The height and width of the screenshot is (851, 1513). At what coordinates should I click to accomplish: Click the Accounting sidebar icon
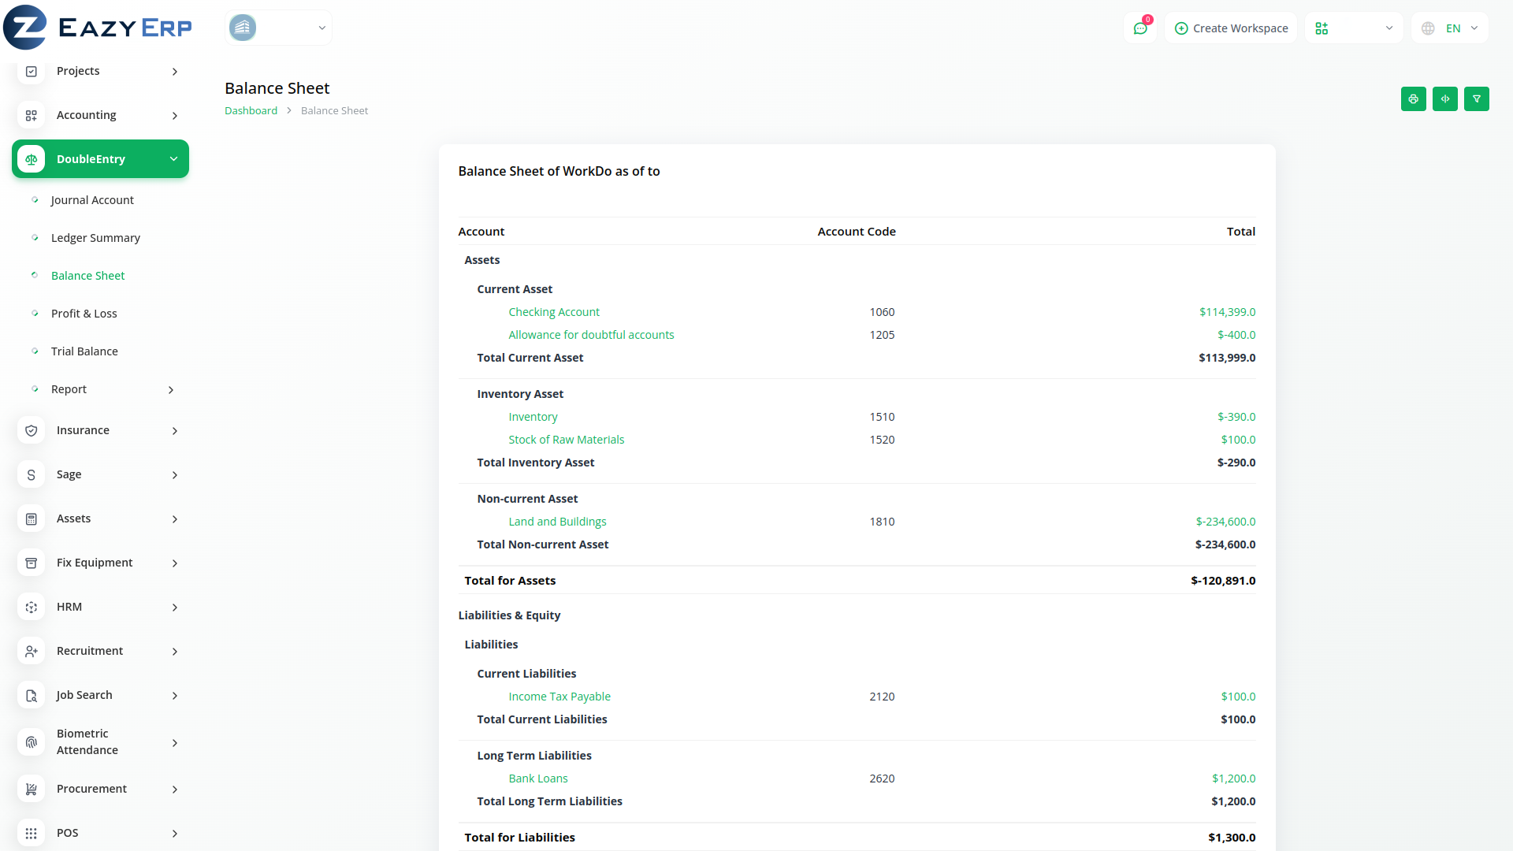32,115
